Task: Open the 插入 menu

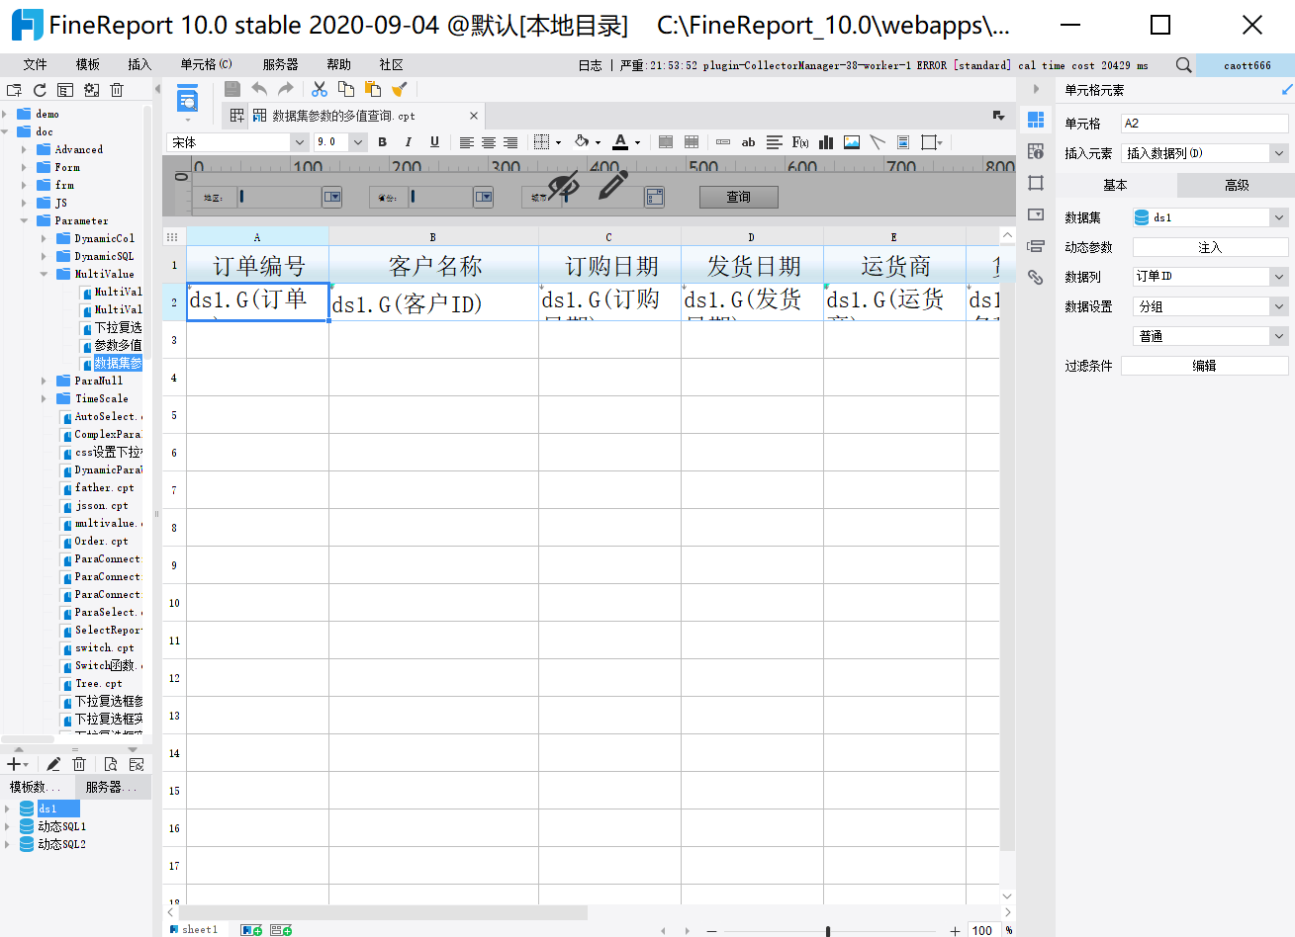Action: (x=139, y=64)
